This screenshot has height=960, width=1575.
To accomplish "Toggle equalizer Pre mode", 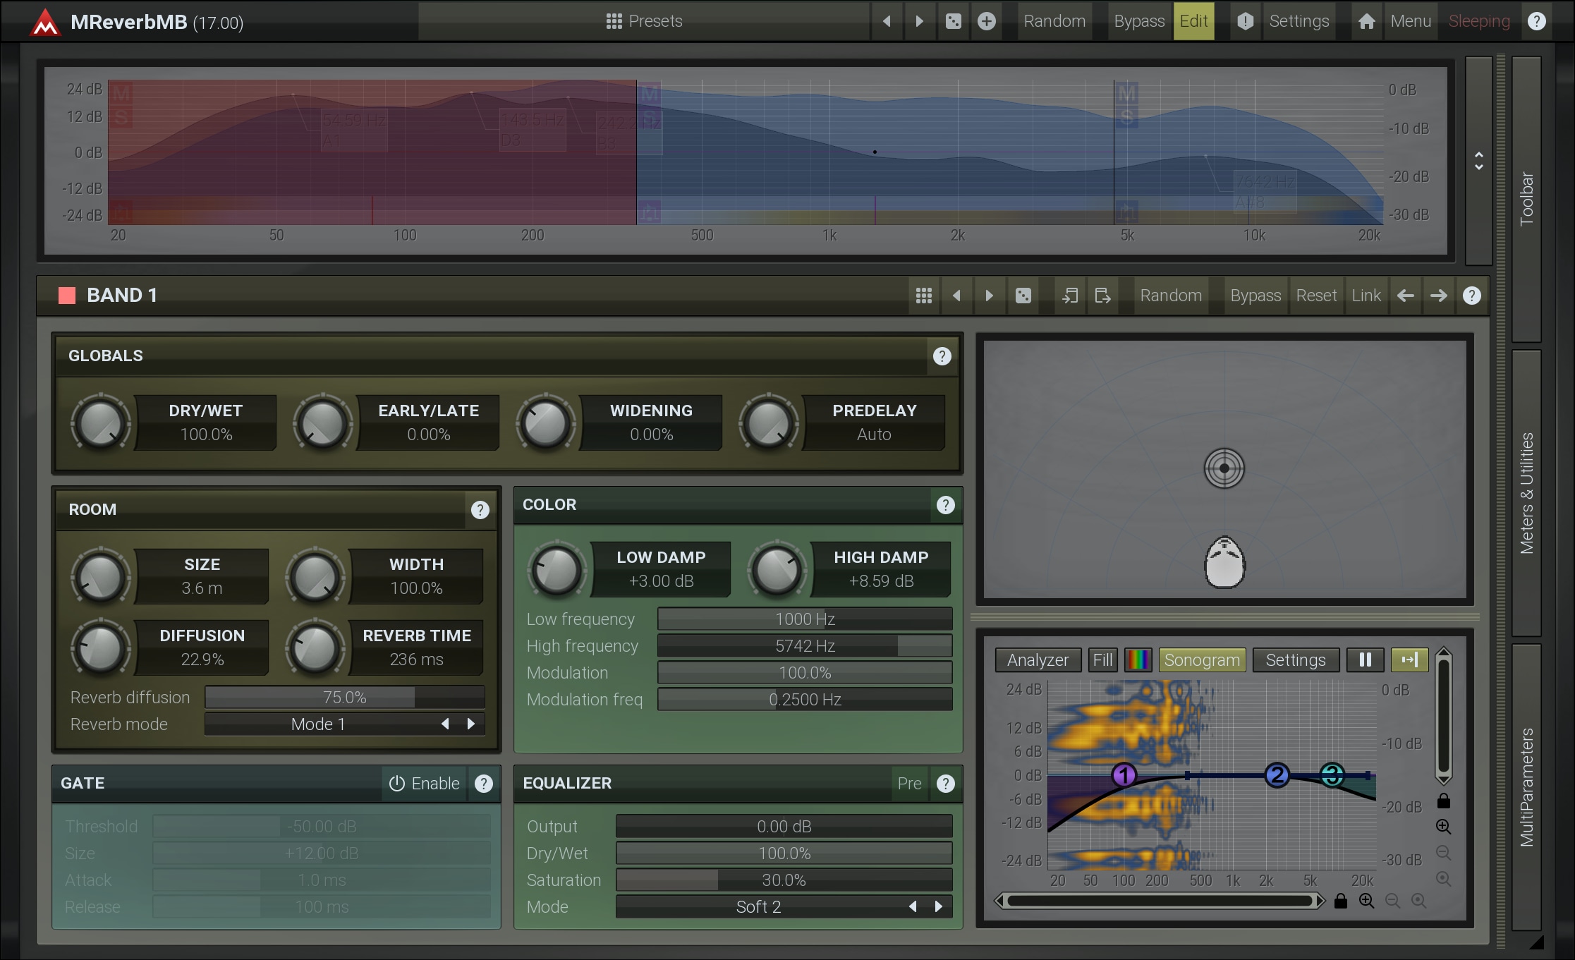I will 909,784.
